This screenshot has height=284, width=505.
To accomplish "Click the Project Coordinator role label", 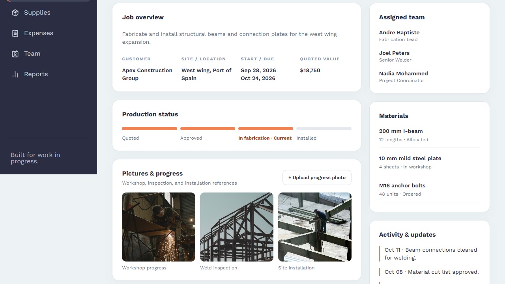I will 402,80.
